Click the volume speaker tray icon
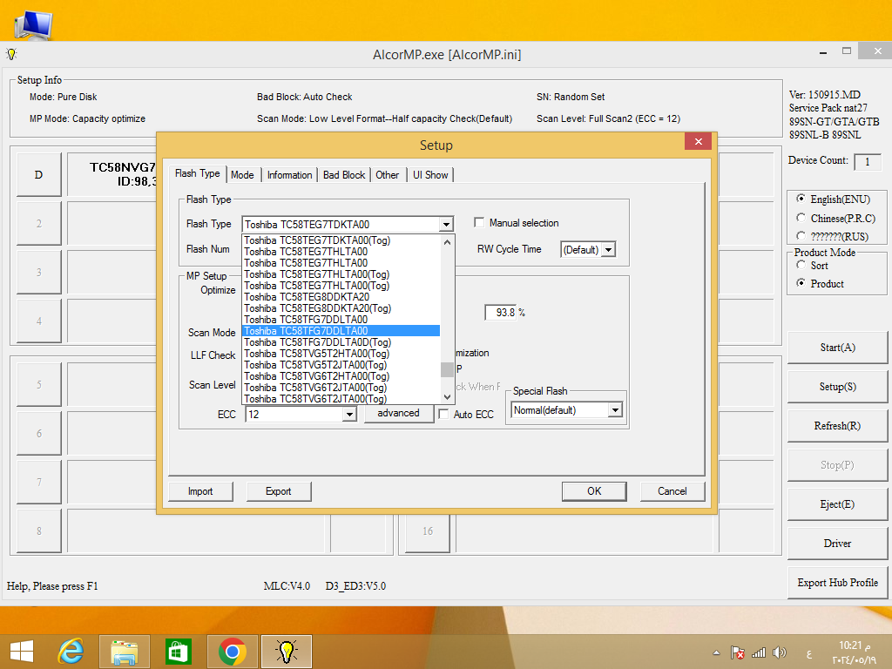 click(x=780, y=652)
